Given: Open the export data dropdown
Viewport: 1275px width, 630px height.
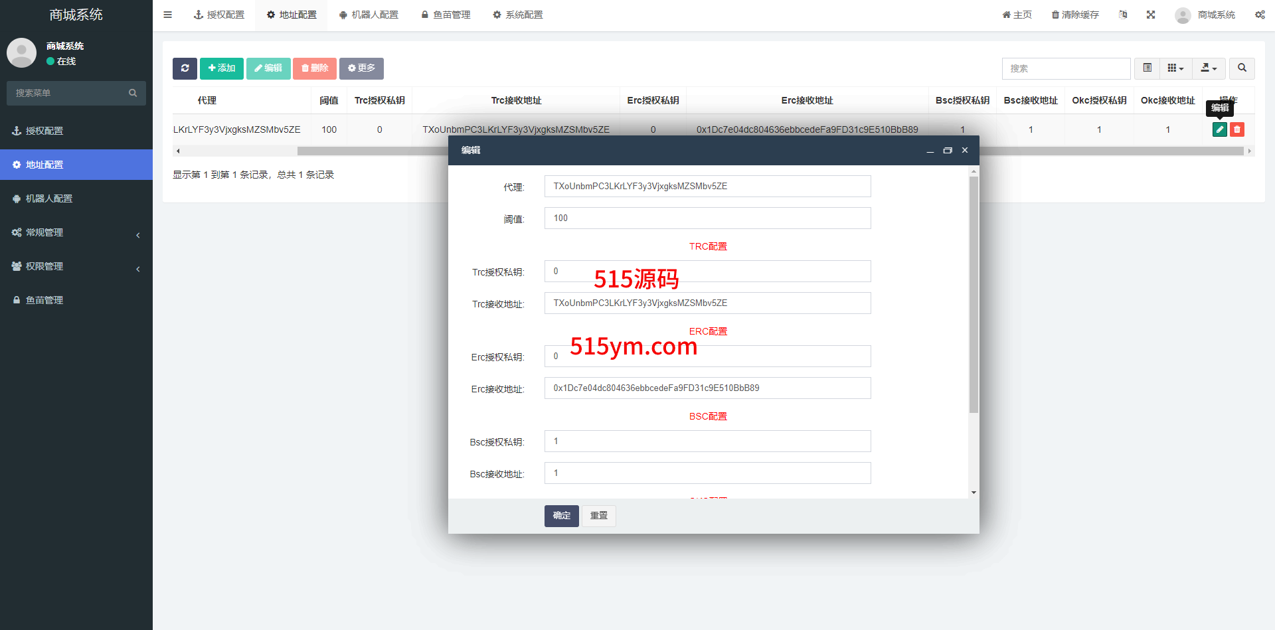Looking at the screenshot, I should [x=1209, y=68].
